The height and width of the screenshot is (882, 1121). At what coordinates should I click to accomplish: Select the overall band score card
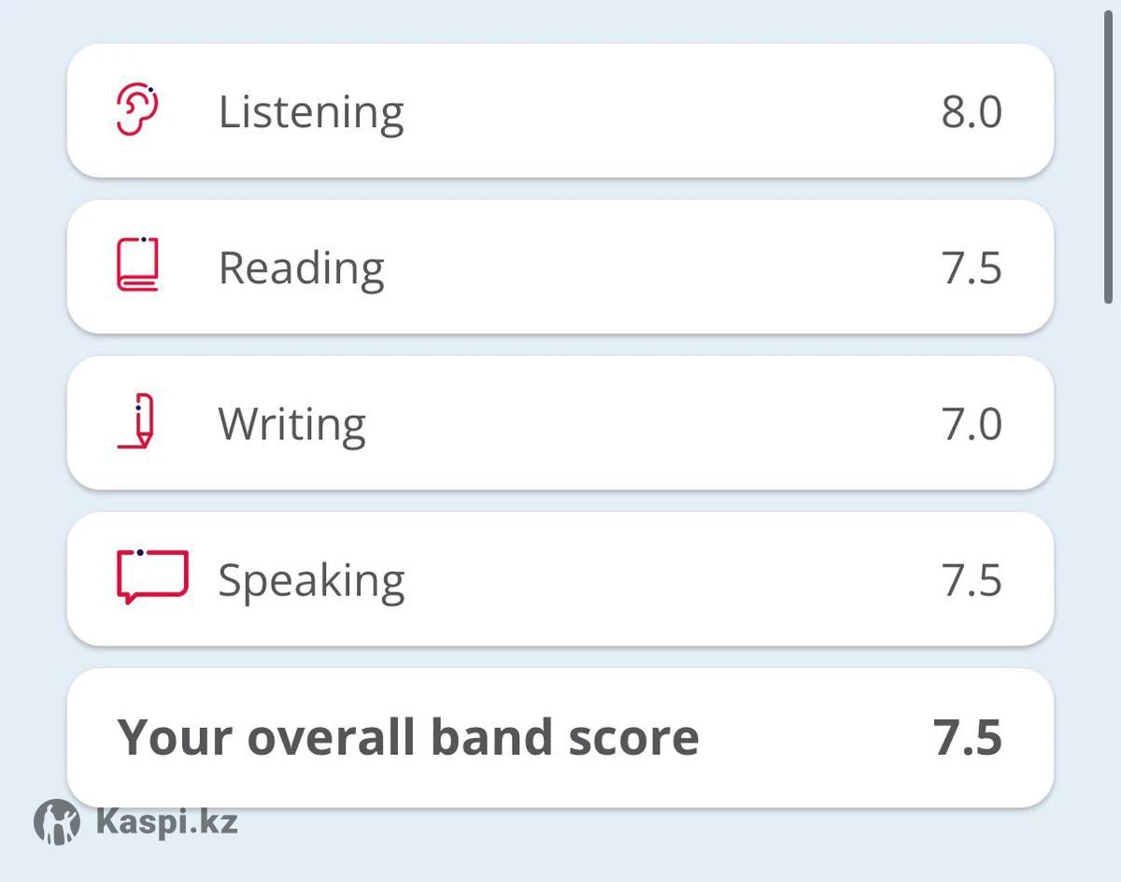point(560,737)
